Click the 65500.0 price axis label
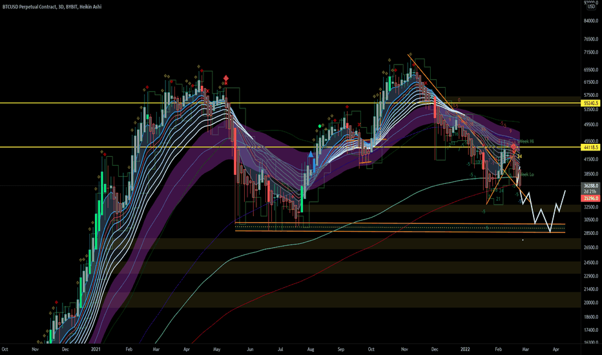602x355 pixels. pyautogui.click(x=591, y=70)
